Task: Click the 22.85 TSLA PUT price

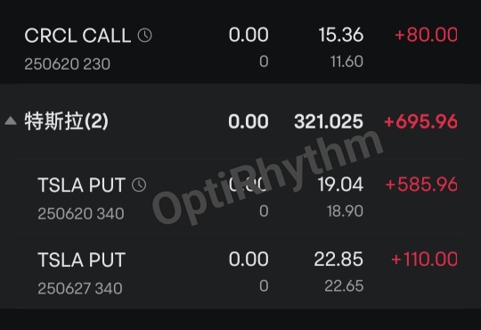Action: 338,260
